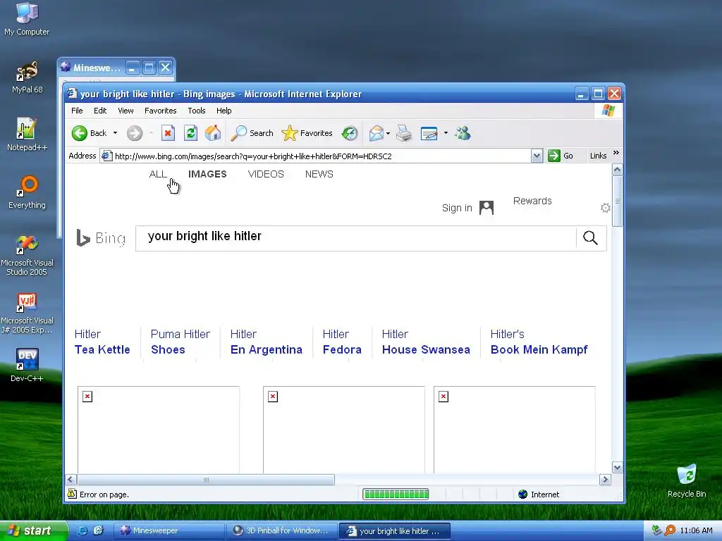Click the middle broken image thumbnail

(343, 430)
